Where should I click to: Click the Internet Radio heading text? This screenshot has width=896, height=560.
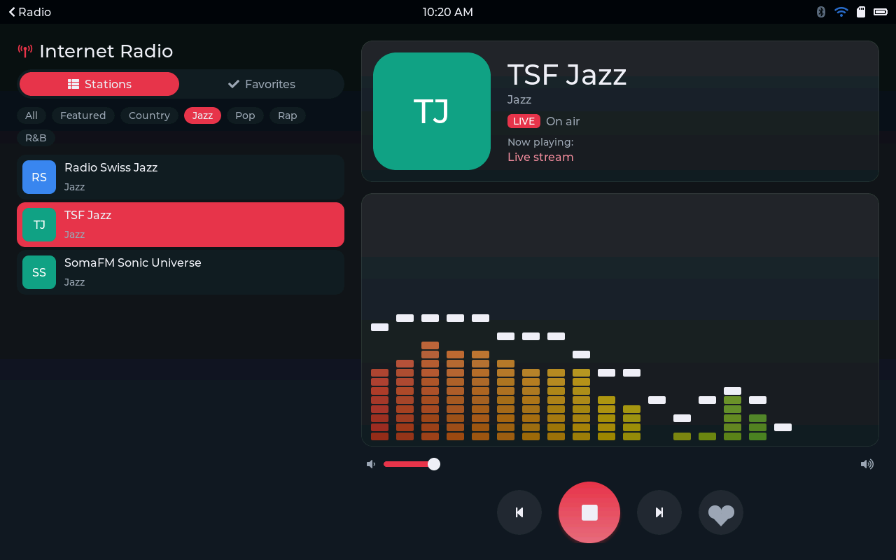point(106,51)
